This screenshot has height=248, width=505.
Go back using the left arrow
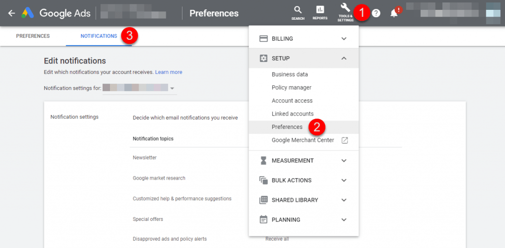12,13
